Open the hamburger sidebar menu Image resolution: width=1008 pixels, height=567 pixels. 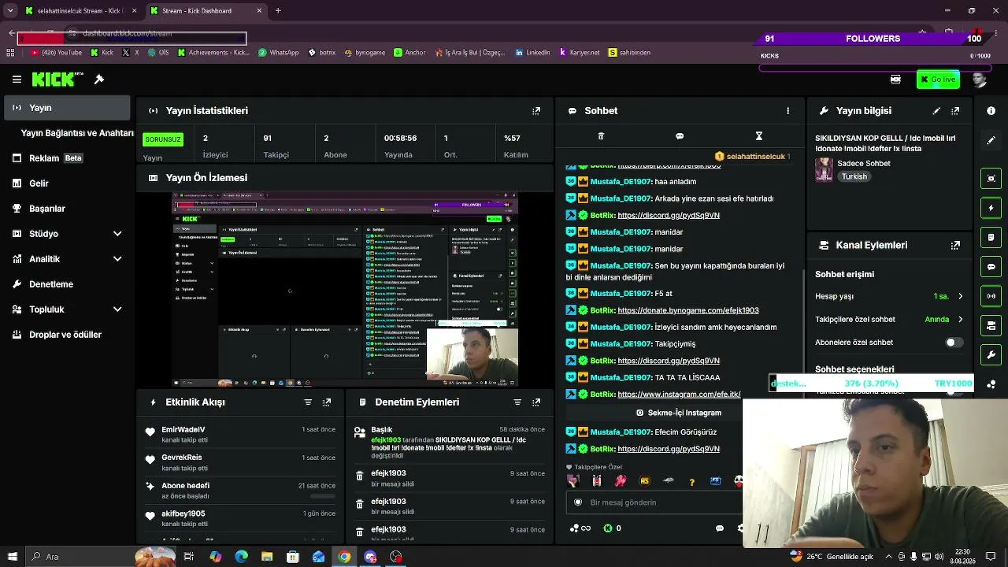(17, 80)
